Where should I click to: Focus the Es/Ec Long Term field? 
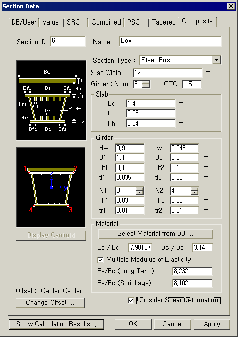pos(193,271)
